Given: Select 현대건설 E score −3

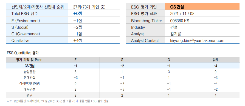Looking at the screenshot, I should click(76, 78).
